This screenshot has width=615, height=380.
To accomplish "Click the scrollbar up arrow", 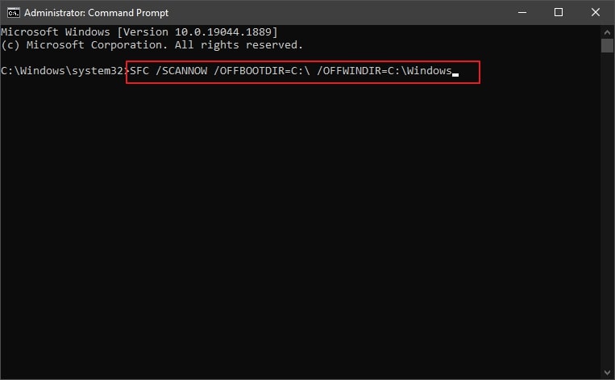I will [607, 32].
